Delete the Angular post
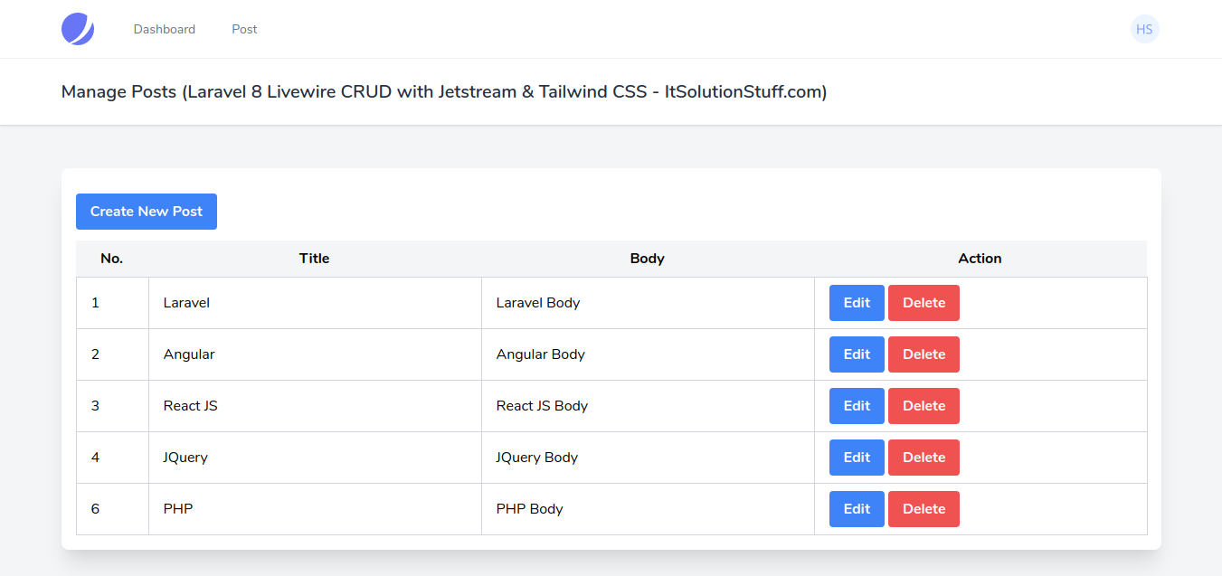Screen dimensions: 1222x576 click(x=923, y=354)
